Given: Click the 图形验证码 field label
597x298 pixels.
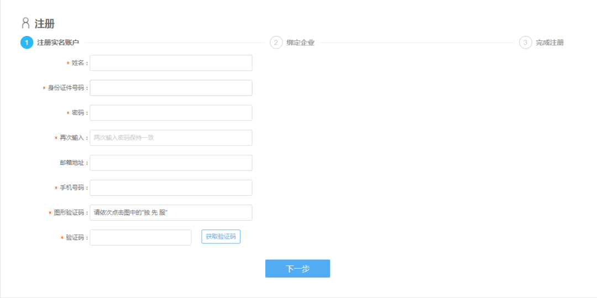Looking at the screenshot, I should [69, 213].
